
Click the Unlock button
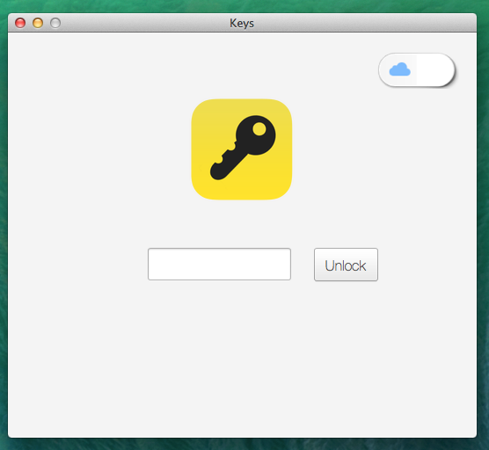coord(346,265)
